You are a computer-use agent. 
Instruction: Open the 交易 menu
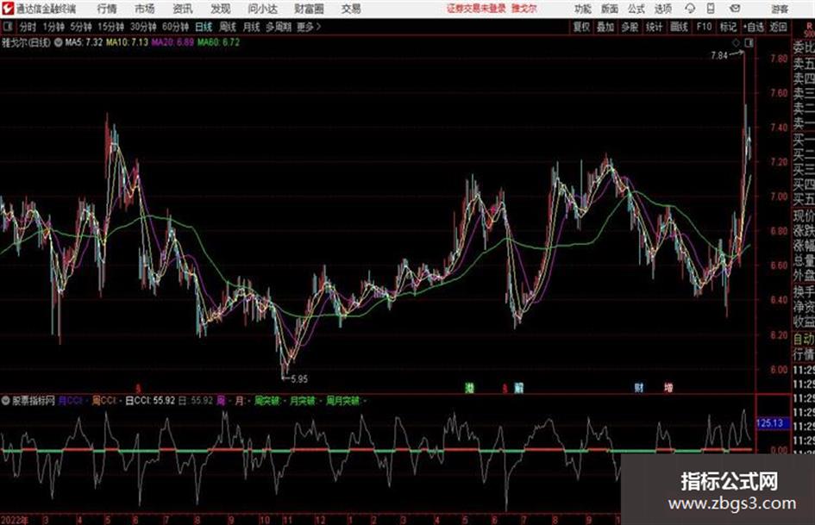coord(351,9)
